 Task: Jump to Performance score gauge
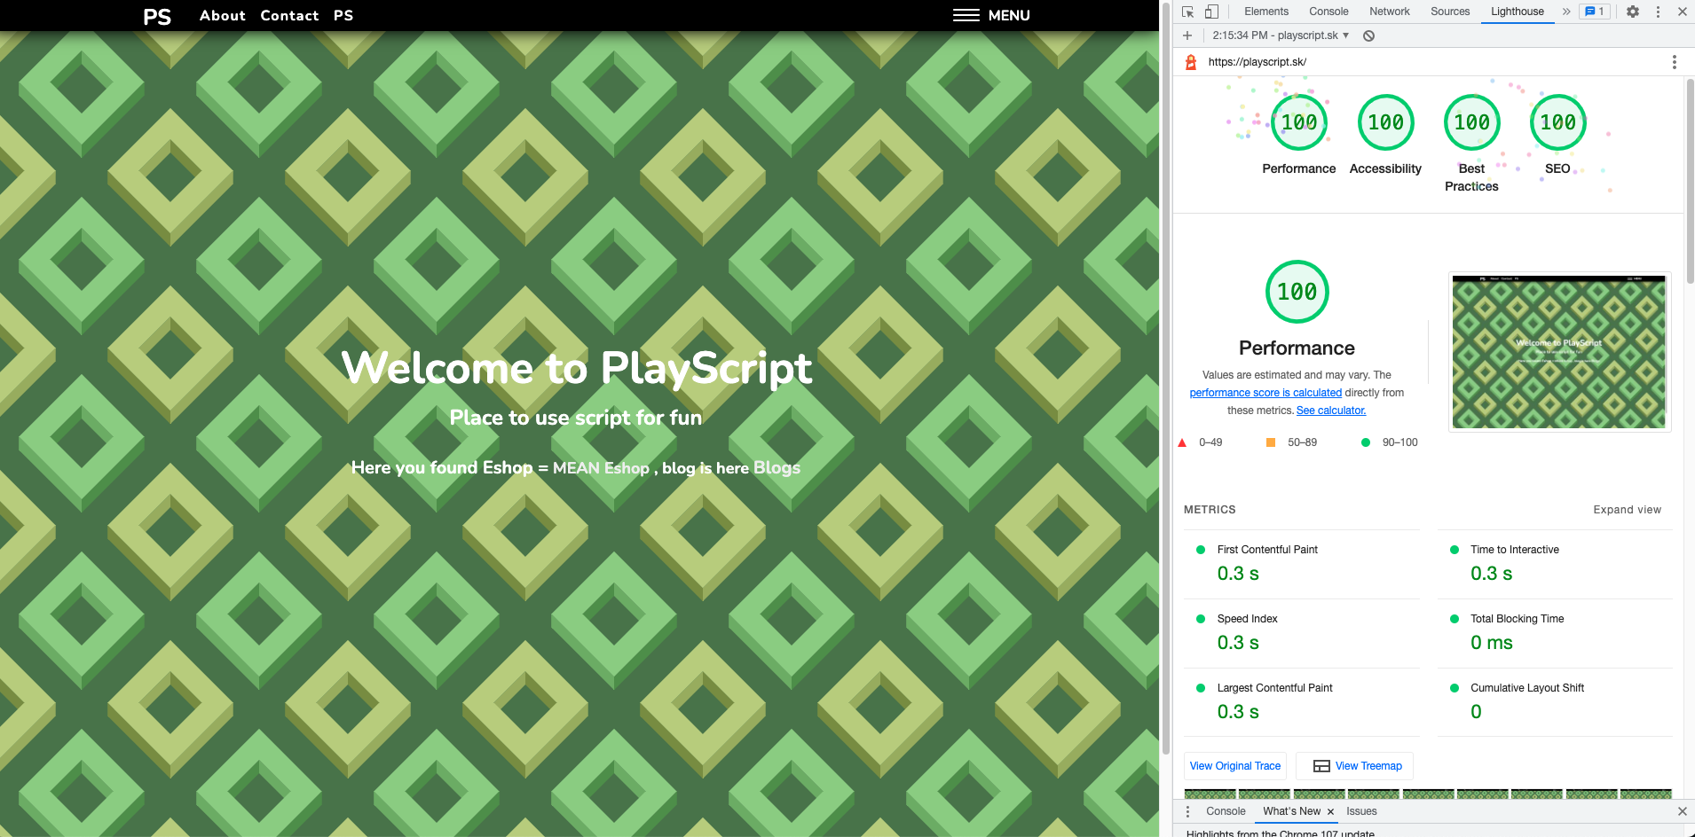click(x=1299, y=122)
